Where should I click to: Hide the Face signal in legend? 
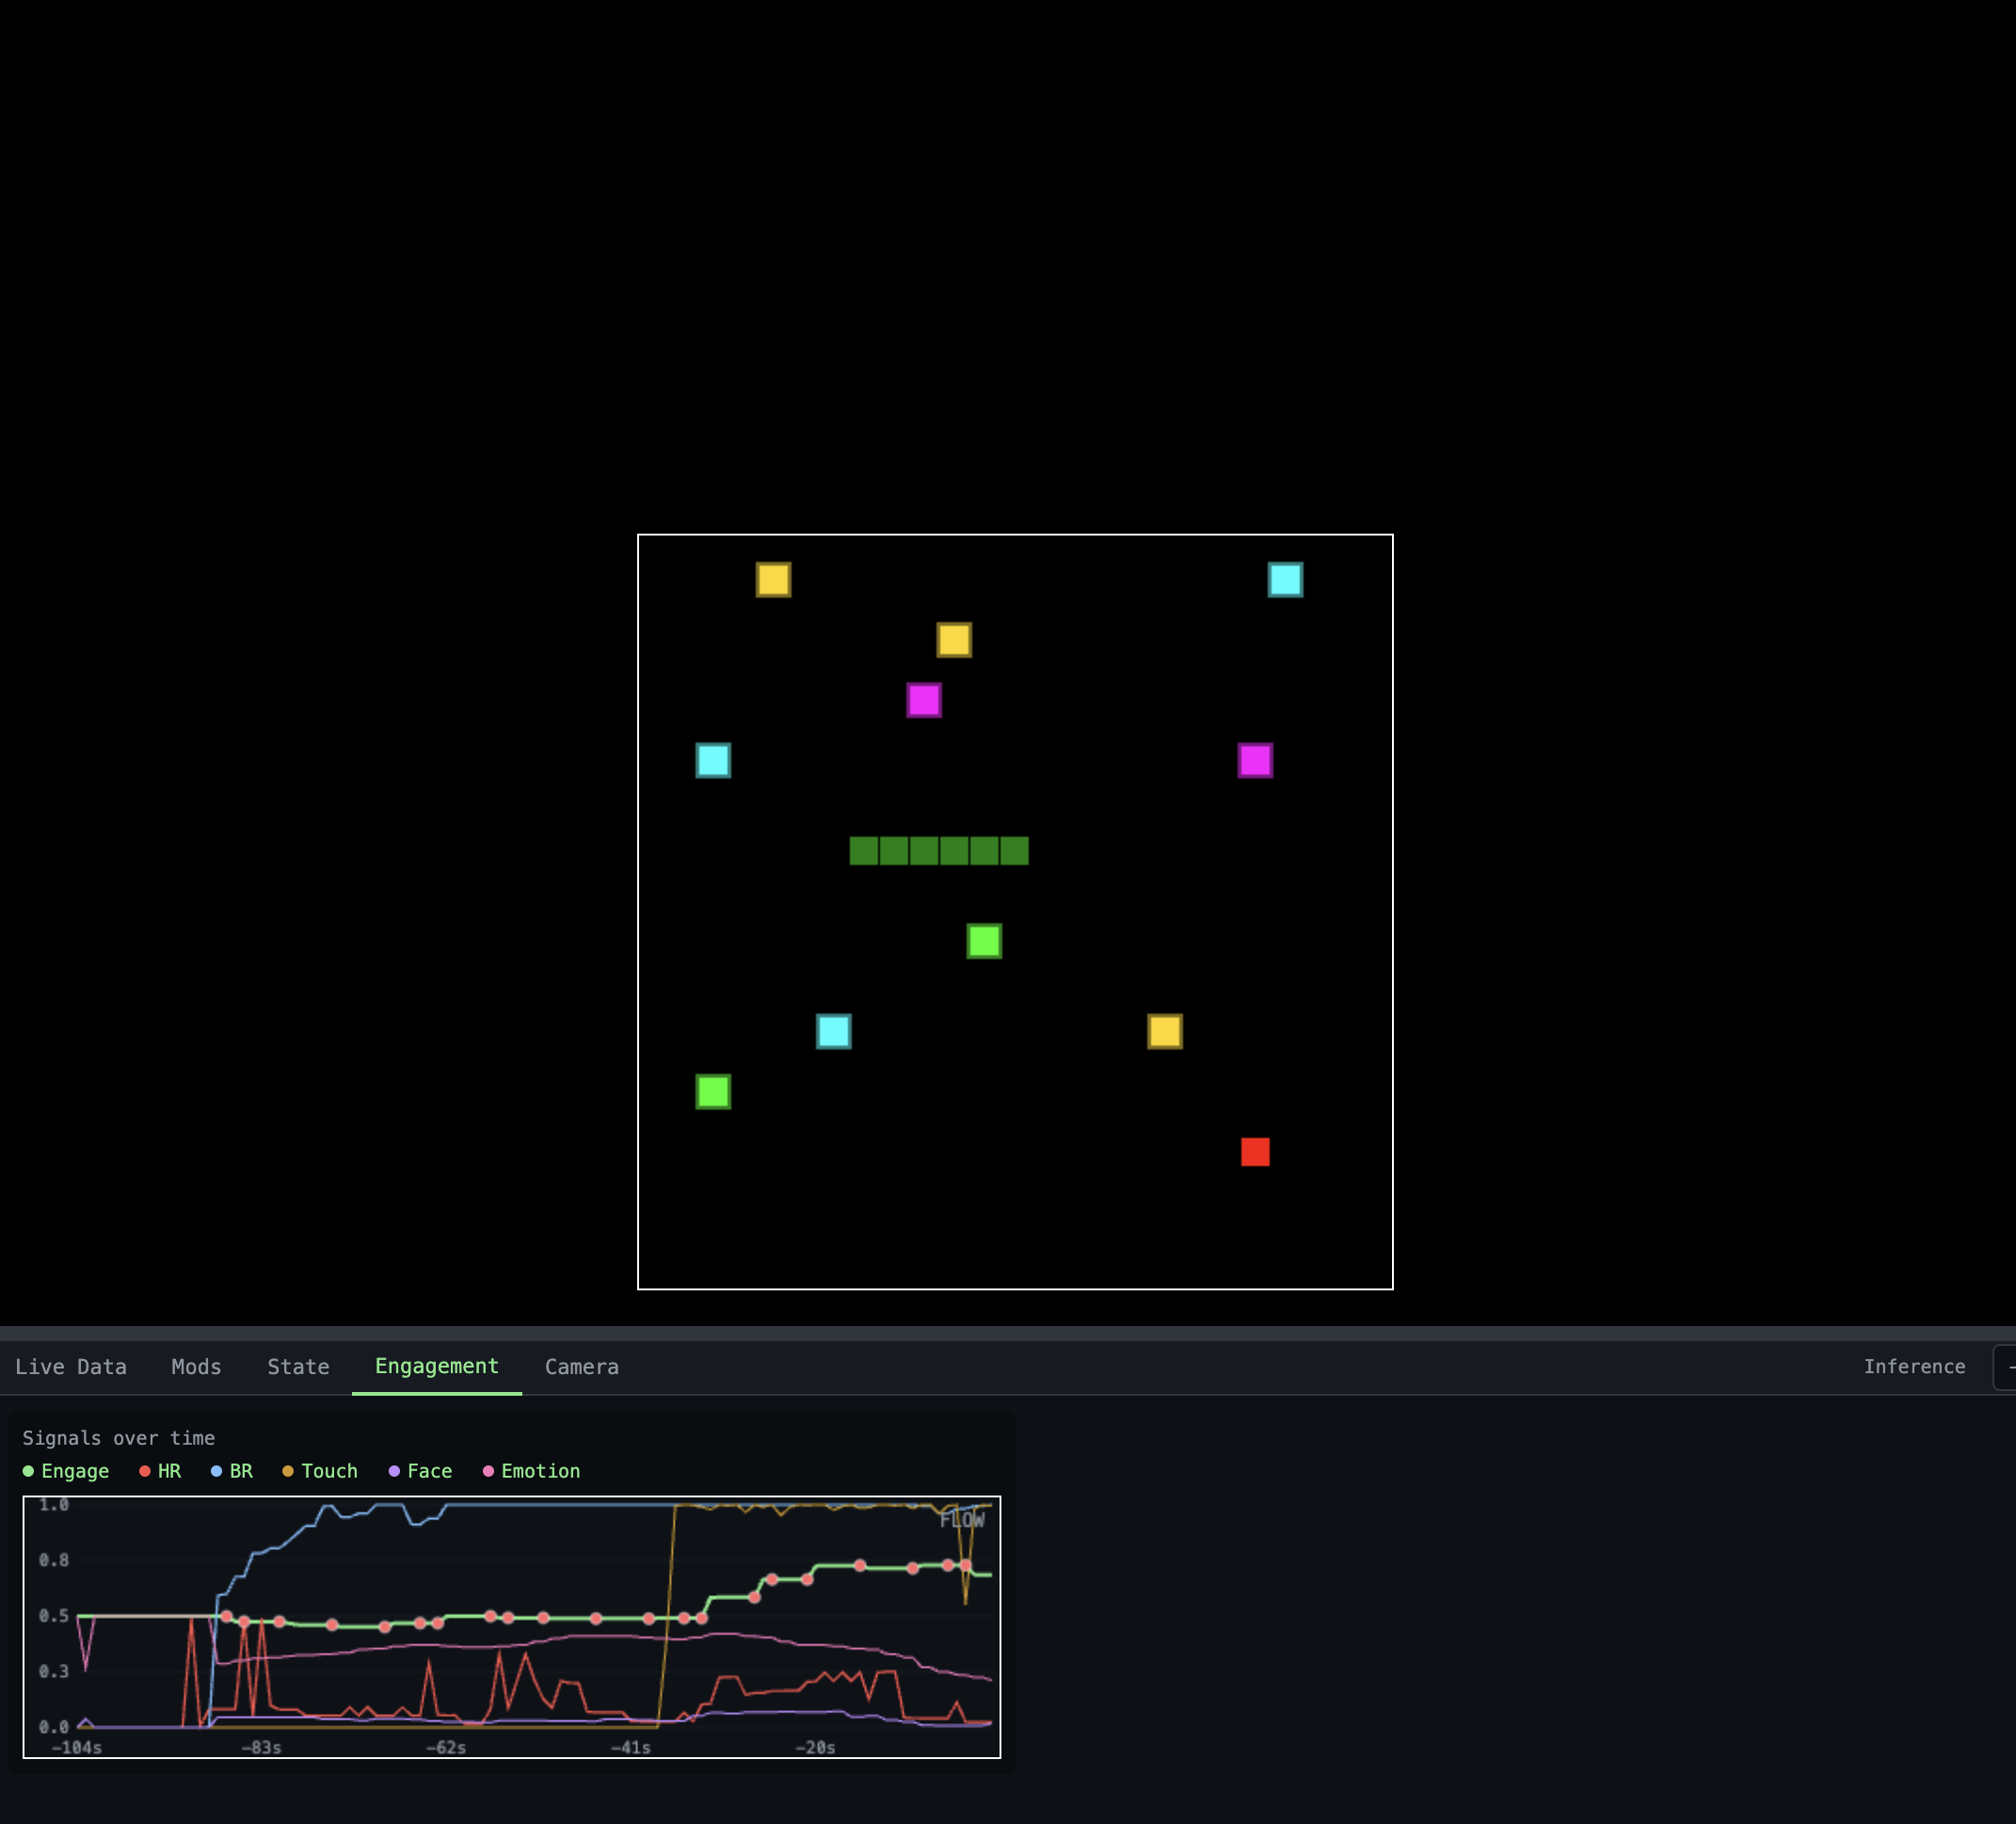[420, 1471]
